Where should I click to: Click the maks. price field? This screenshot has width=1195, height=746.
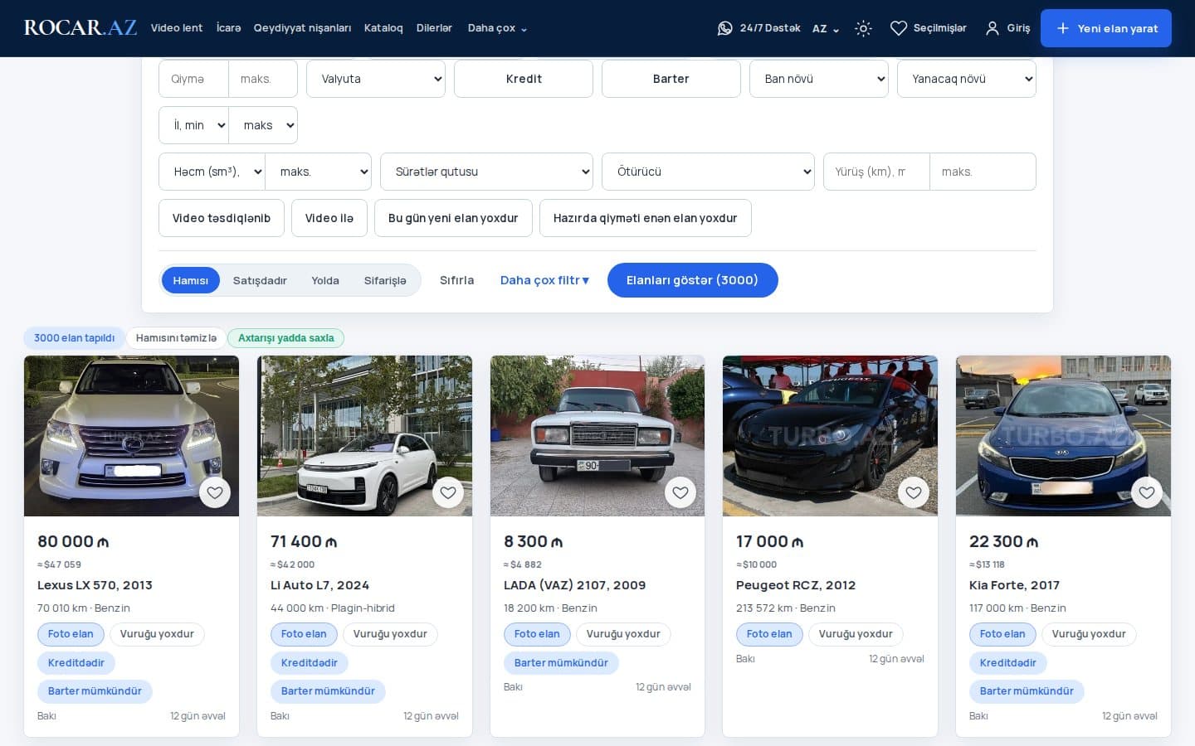click(x=263, y=79)
